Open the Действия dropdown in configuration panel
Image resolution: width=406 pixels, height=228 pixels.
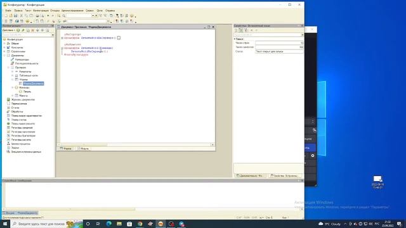tap(8, 30)
